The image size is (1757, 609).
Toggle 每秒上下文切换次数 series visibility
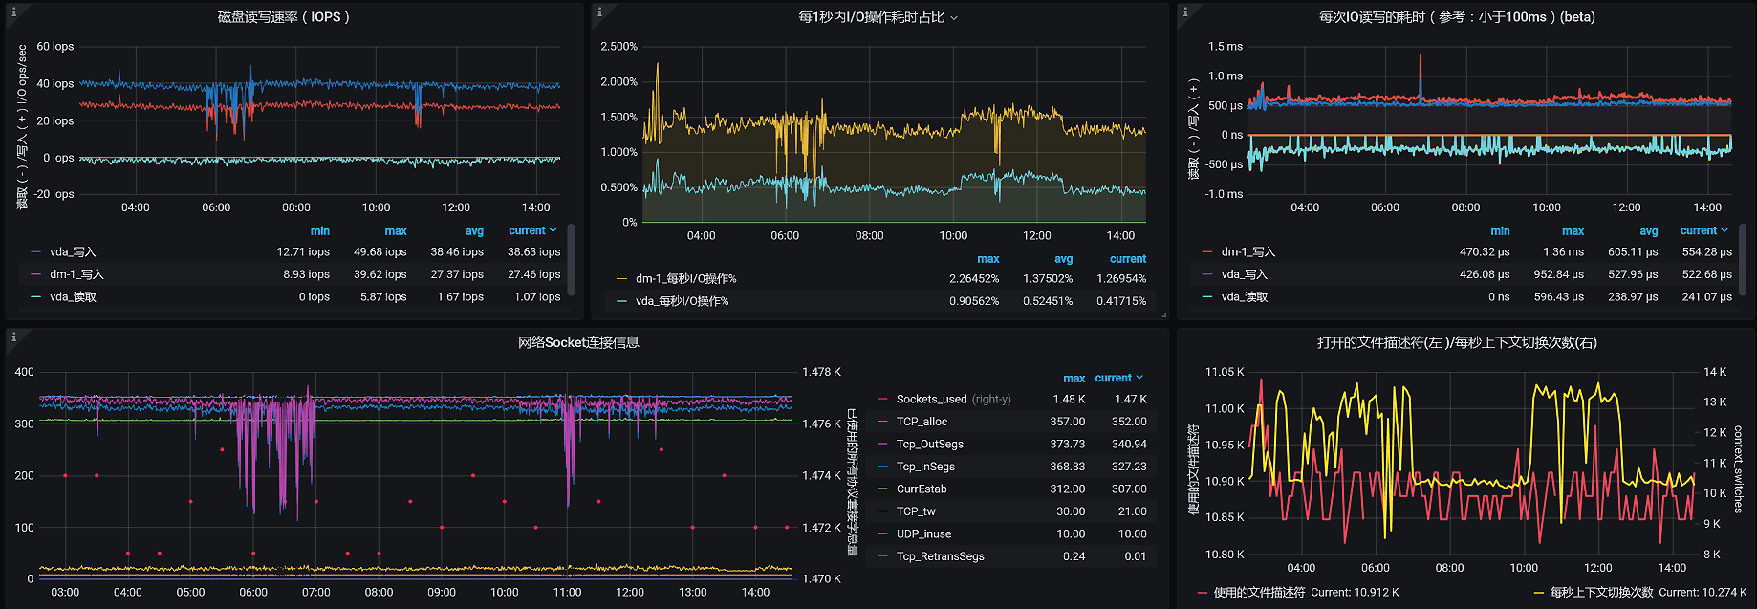point(1601,593)
